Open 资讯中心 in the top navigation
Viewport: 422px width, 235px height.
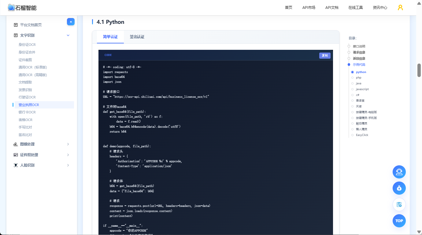pos(380,8)
